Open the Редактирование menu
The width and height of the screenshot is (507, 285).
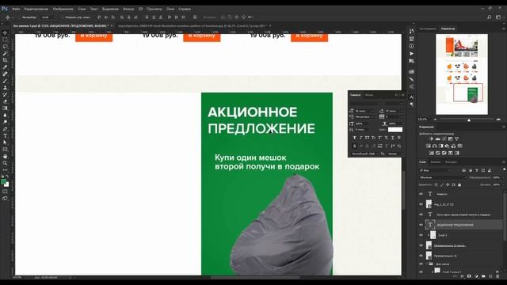(36, 9)
